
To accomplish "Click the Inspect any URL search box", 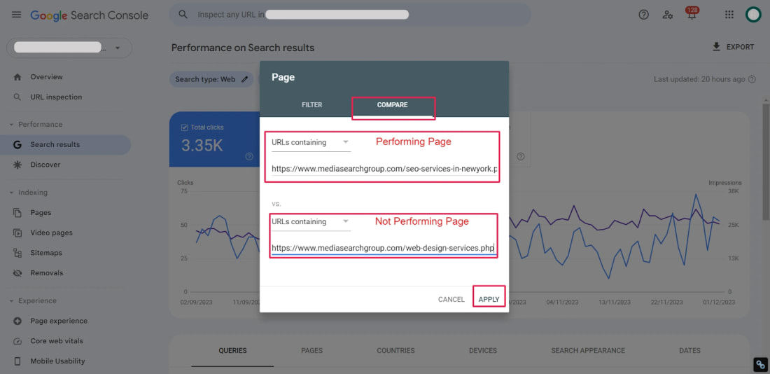I will 350,15.
